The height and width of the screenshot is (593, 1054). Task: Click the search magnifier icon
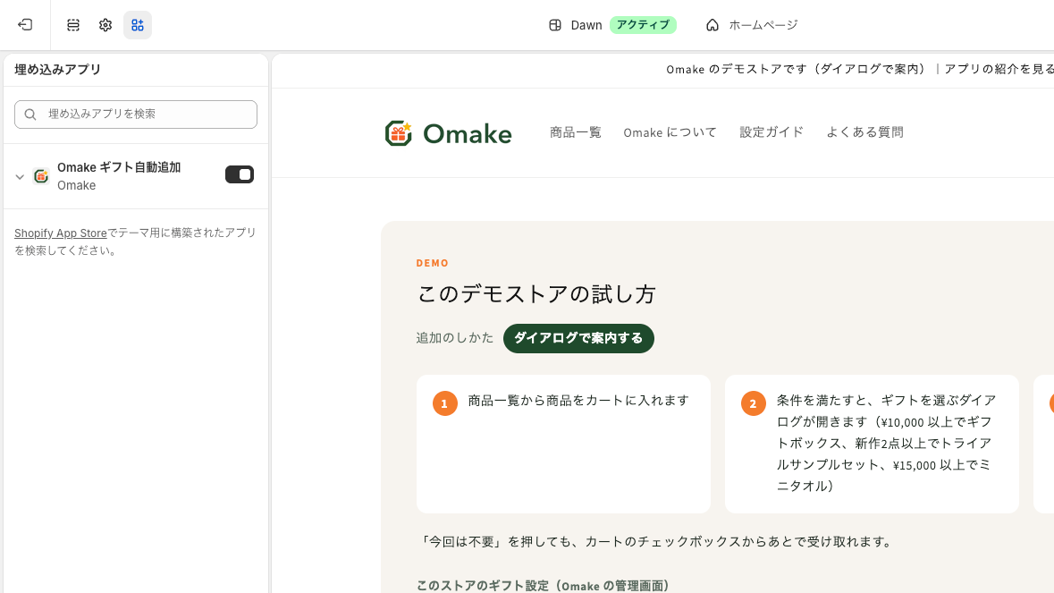(x=30, y=114)
